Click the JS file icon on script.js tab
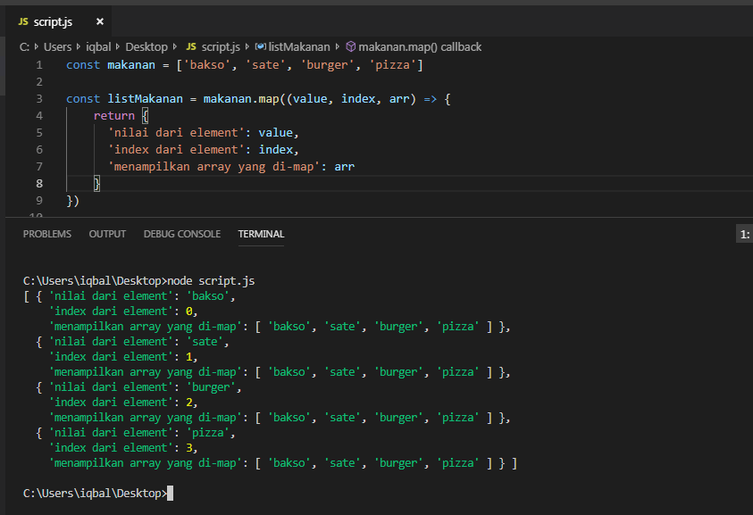Screen dimensions: 753x515 pyautogui.click(x=23, y=21)
